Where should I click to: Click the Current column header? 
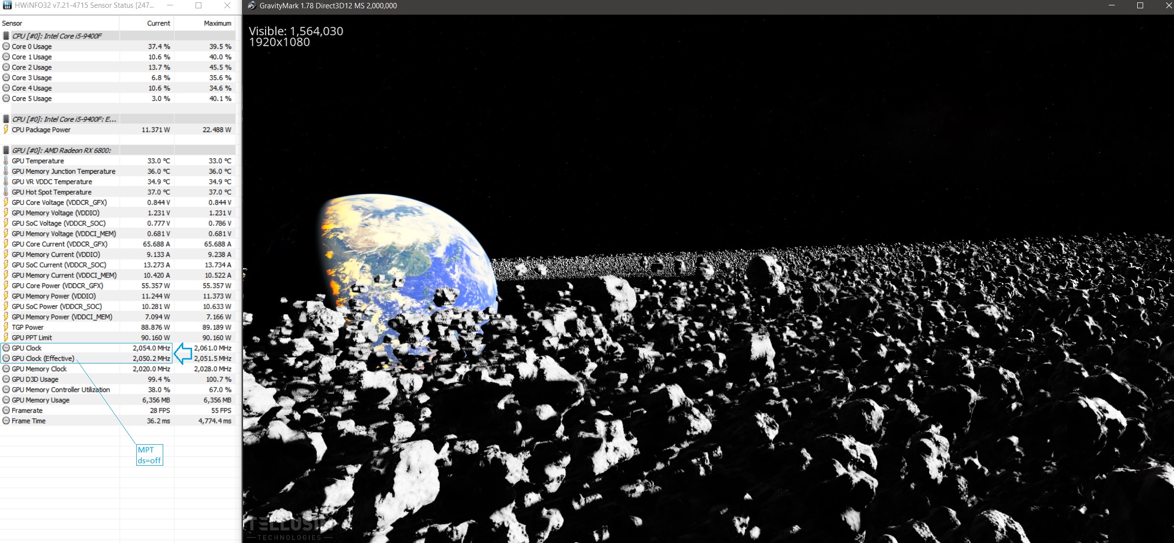click(x=158, y=23)
